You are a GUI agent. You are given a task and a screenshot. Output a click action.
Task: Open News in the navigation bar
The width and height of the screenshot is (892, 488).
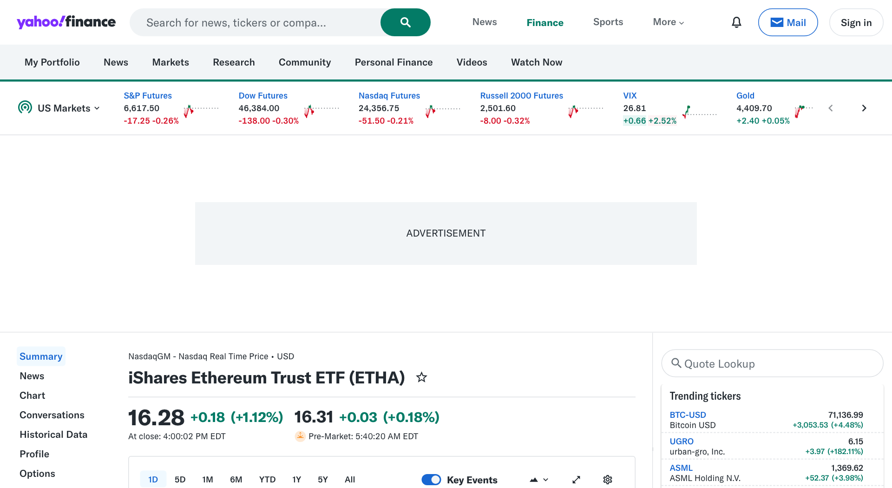[x=116, y=62]
